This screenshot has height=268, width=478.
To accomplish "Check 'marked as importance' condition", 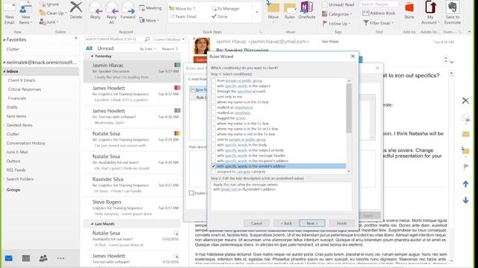I will pyautogui.click(x=214, y=107).
